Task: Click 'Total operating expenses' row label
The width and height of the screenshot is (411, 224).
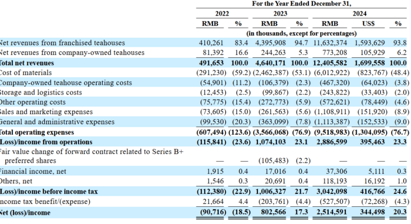Action: [x=37, y=132]
